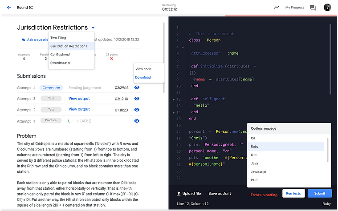Screen dimensions: 338x211
Task: Click timestamp 02:12:10 on Attempt 3
Action: coord(122,99)
